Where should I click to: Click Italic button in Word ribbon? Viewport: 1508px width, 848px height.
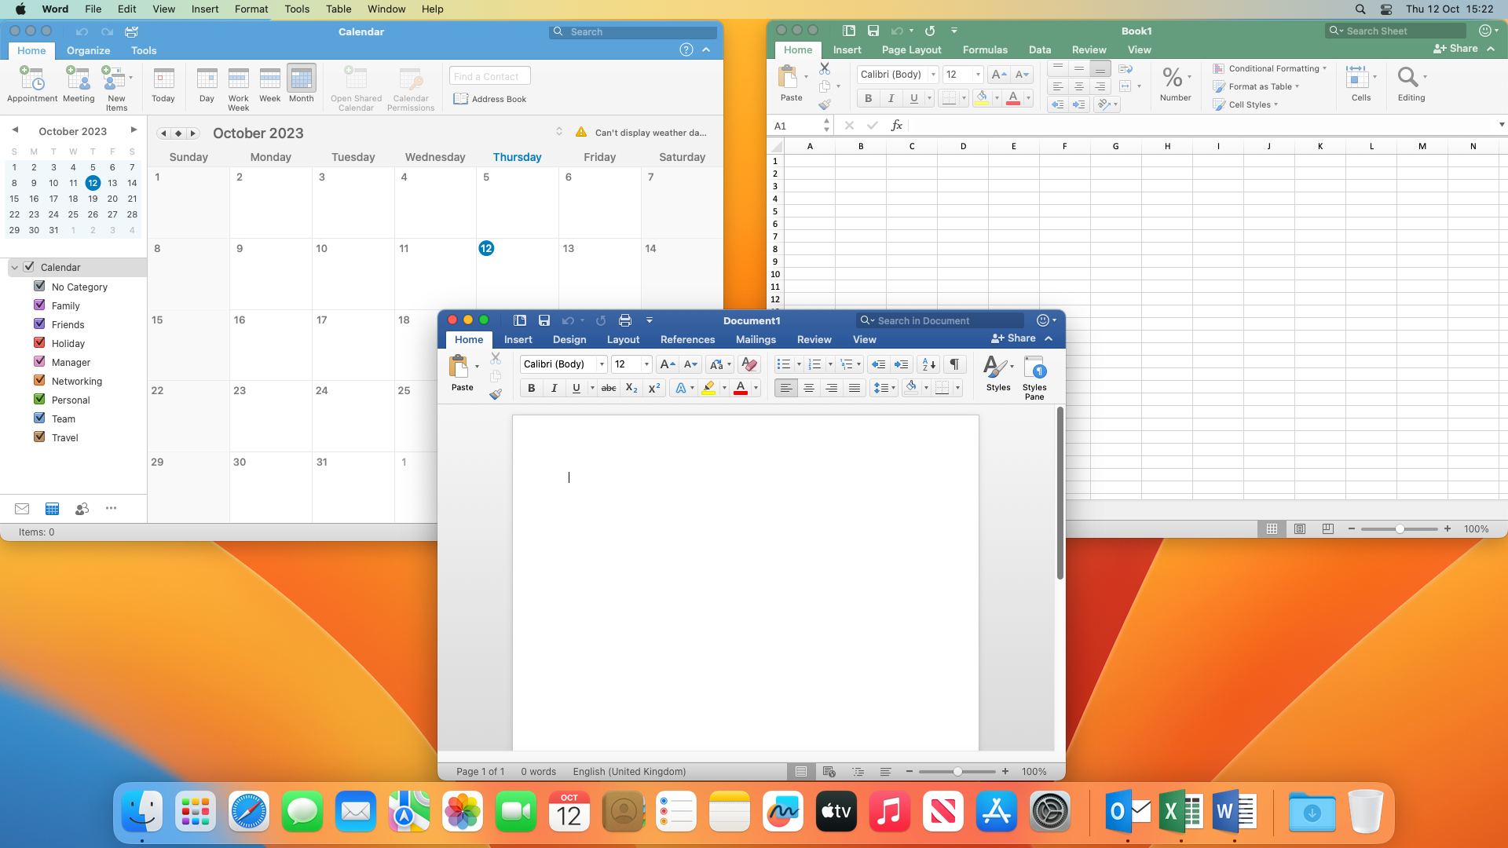coord(555,388)
